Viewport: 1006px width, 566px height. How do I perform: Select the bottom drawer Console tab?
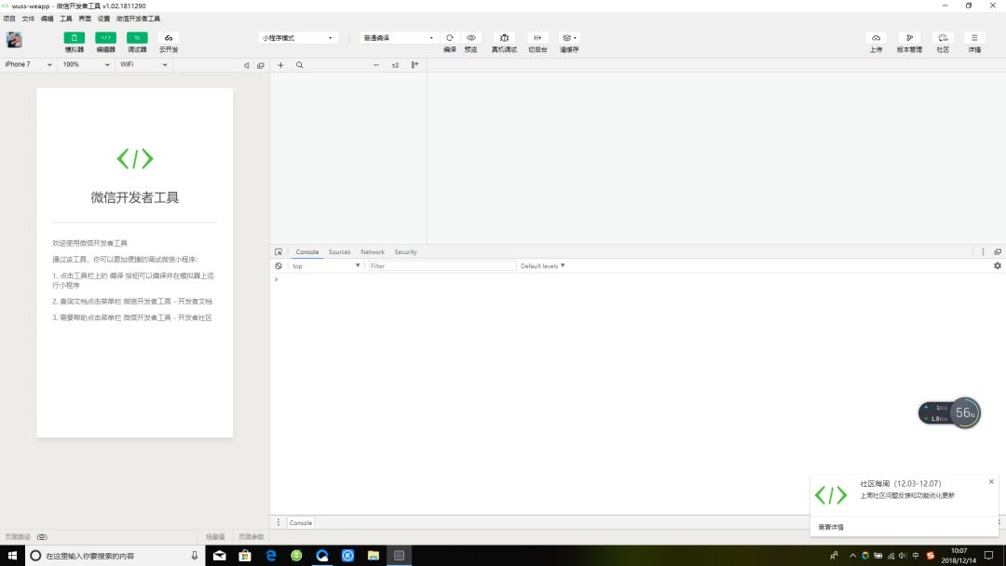coord(300,523)
